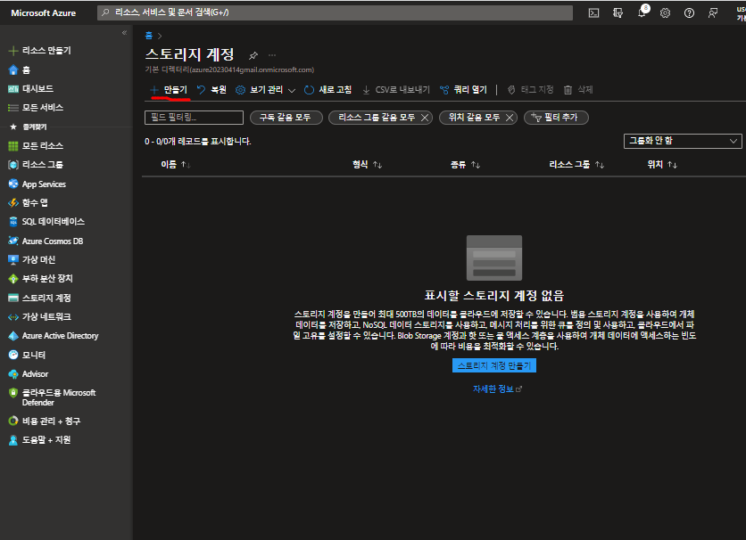Open 모든 리소스 in the sidebar
The height and width of the screenshot is (540, 746).
point(36,146)
